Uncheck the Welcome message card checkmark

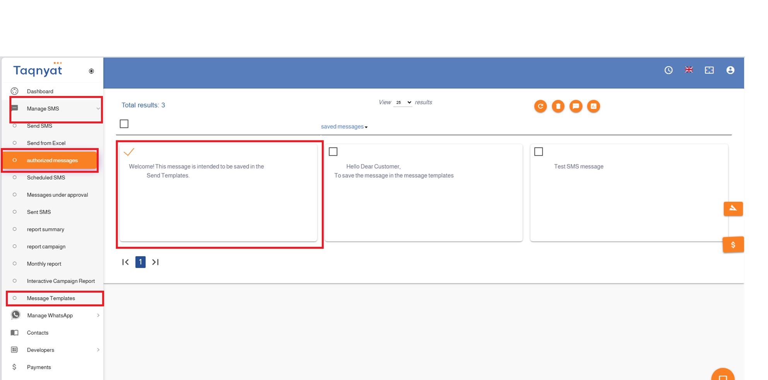129,152
